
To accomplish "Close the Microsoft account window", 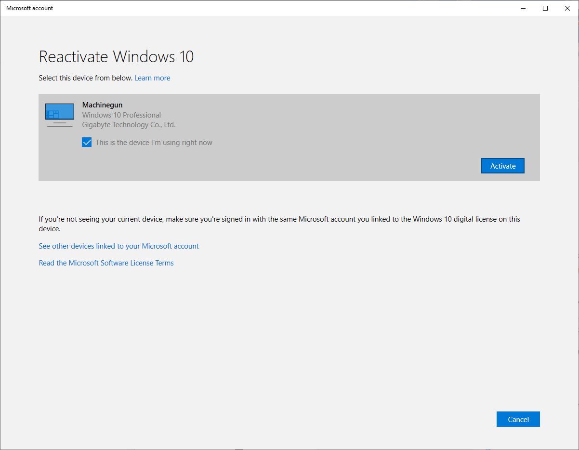I will coord(567,8).
